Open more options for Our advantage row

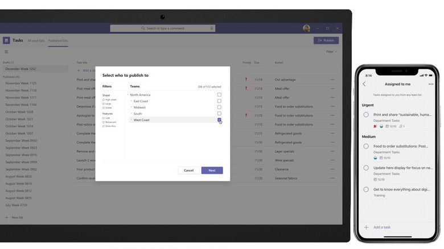pyautogui.click(x=332, y=80)
